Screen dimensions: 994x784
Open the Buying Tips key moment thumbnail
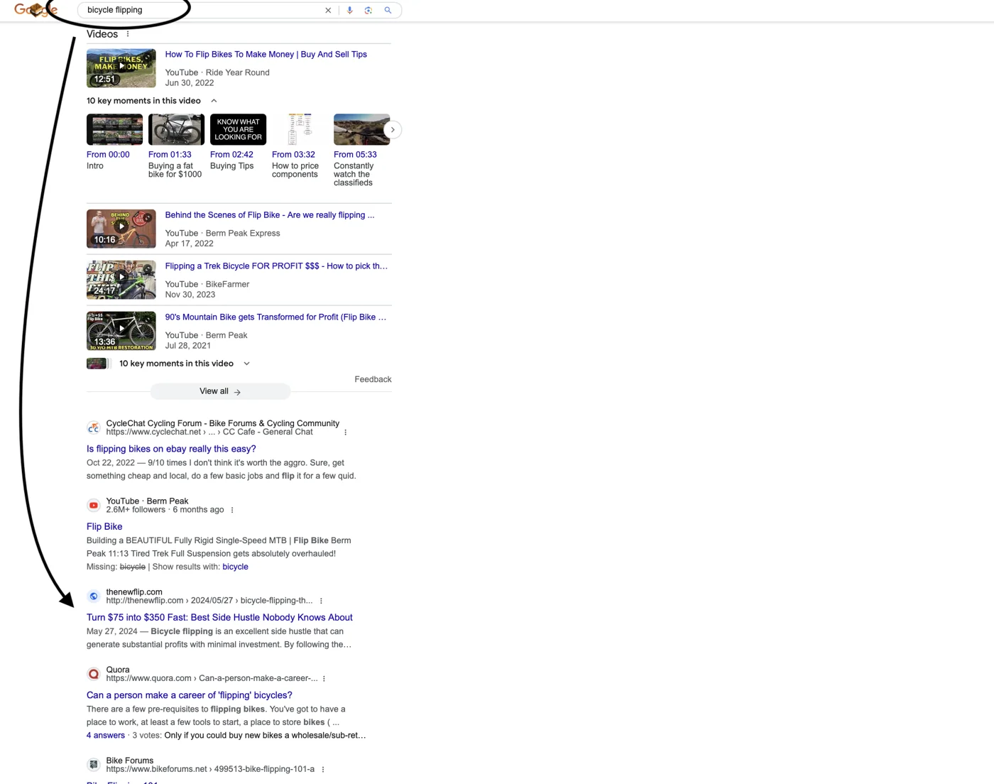click(238, 129)
